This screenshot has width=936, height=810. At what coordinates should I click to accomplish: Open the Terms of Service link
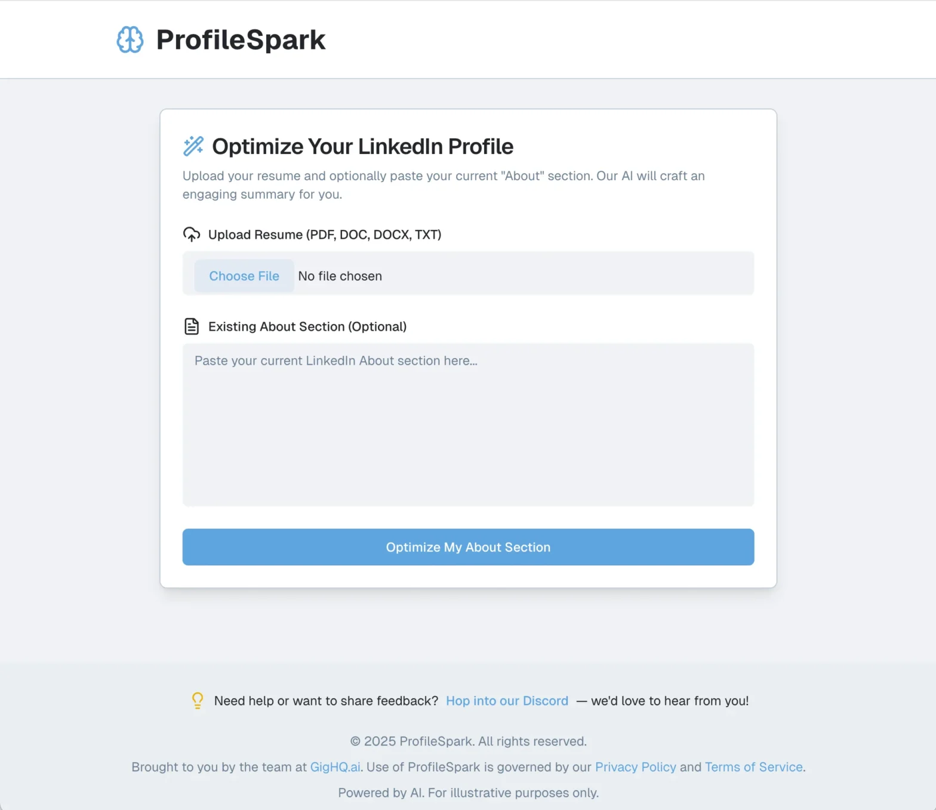click(753, 767)
